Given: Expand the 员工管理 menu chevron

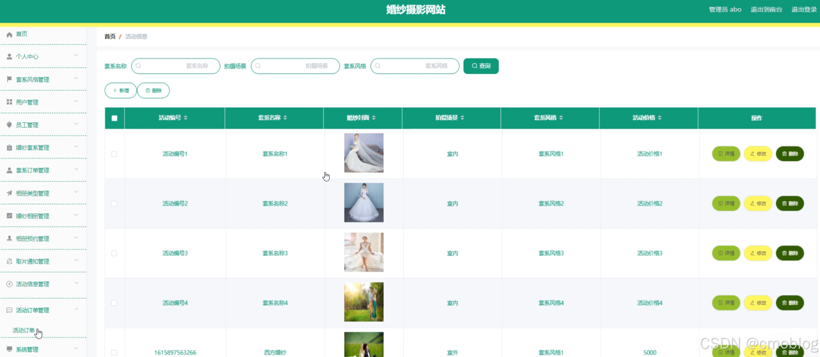Looking at the screenshot, I should point(77,124).
